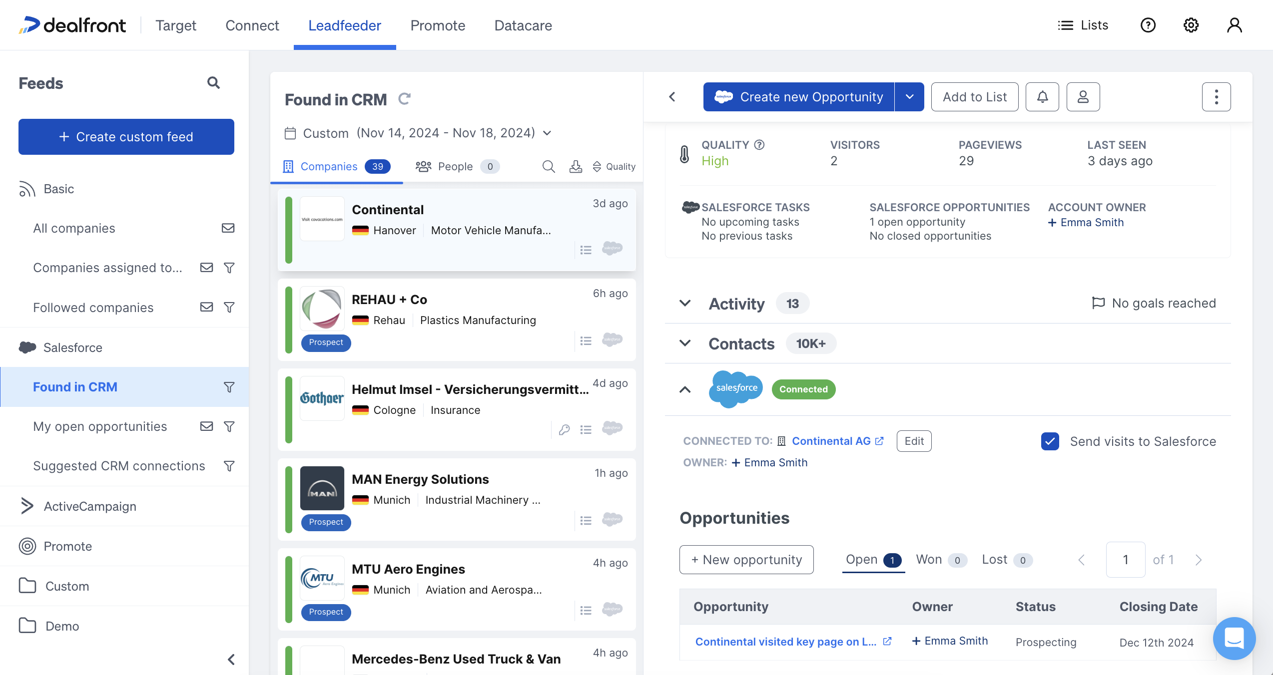Toggle email notifications for Followed companies
The width and height of the screenshot is (1273, 675).
pyautogui.click(x=206, y=307)
